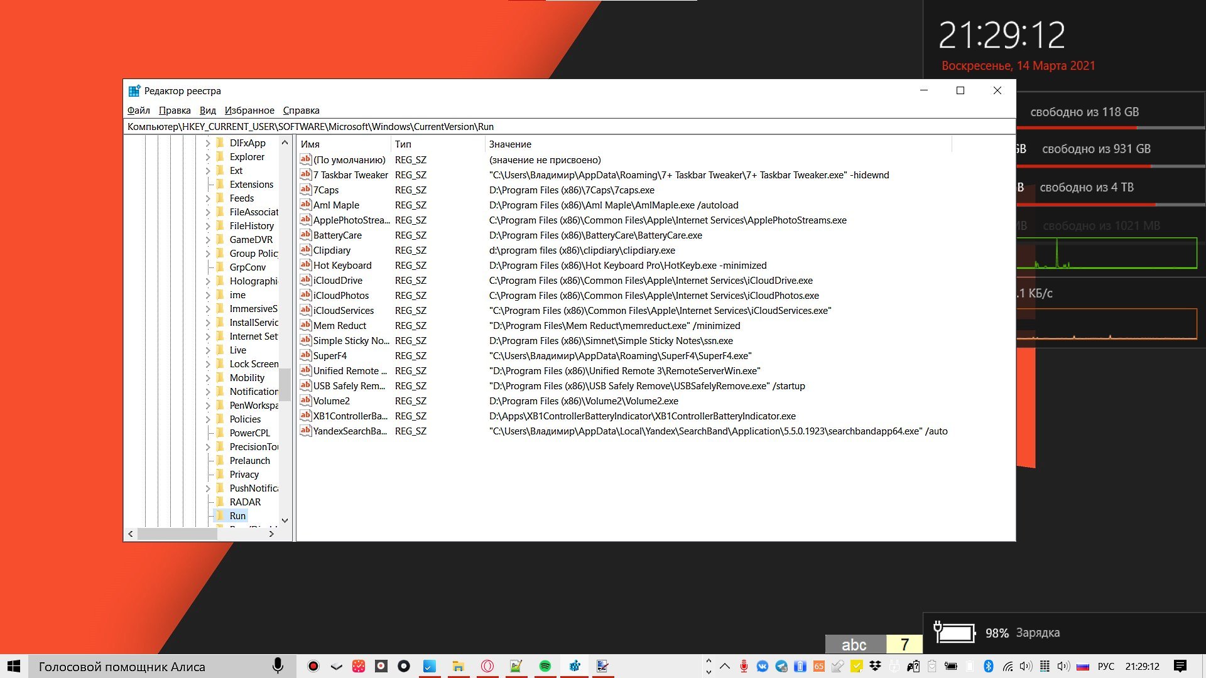This screenshot has height=678, width=1206.
Task: Click the Alisa microphone icon in the search box
Action: [x=278, y=666]
